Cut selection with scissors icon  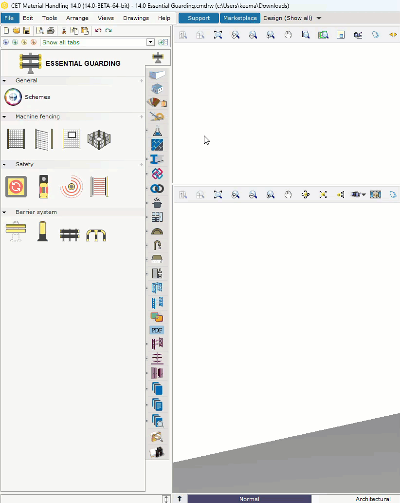64,31
